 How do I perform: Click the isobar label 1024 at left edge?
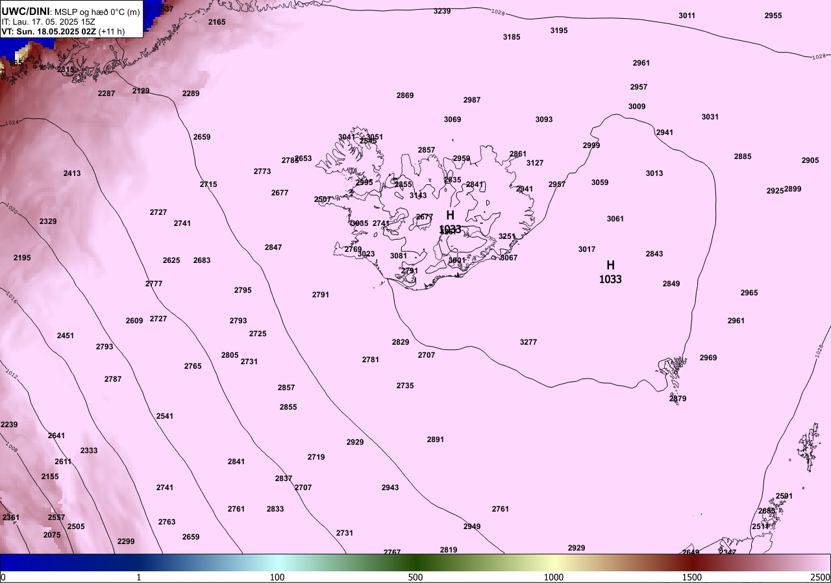(11, 123)
